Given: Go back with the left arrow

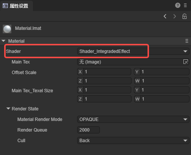Looking at the screenshot, I should [x=165, y=16].
